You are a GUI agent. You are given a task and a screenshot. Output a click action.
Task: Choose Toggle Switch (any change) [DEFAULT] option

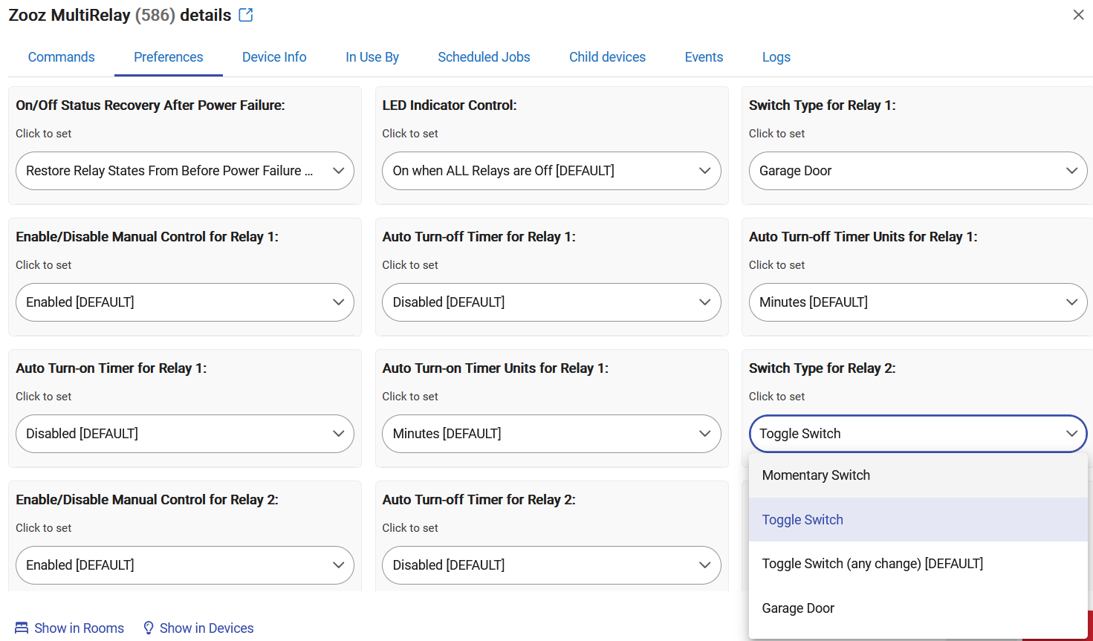(918, 564)
